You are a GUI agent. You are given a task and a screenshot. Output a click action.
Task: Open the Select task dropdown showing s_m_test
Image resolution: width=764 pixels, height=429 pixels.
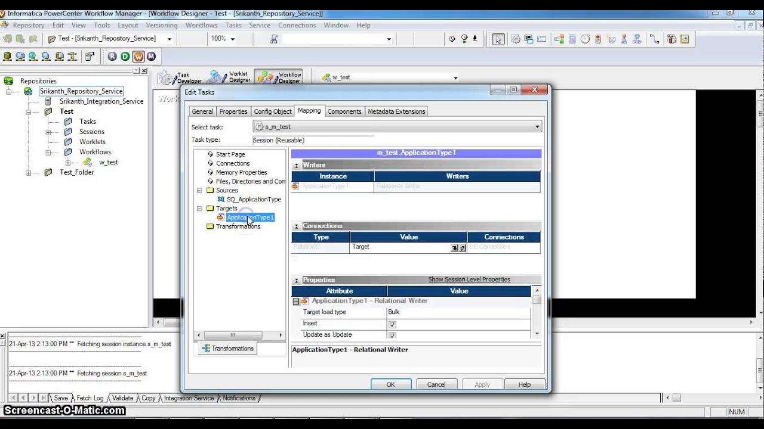(397, 126)
